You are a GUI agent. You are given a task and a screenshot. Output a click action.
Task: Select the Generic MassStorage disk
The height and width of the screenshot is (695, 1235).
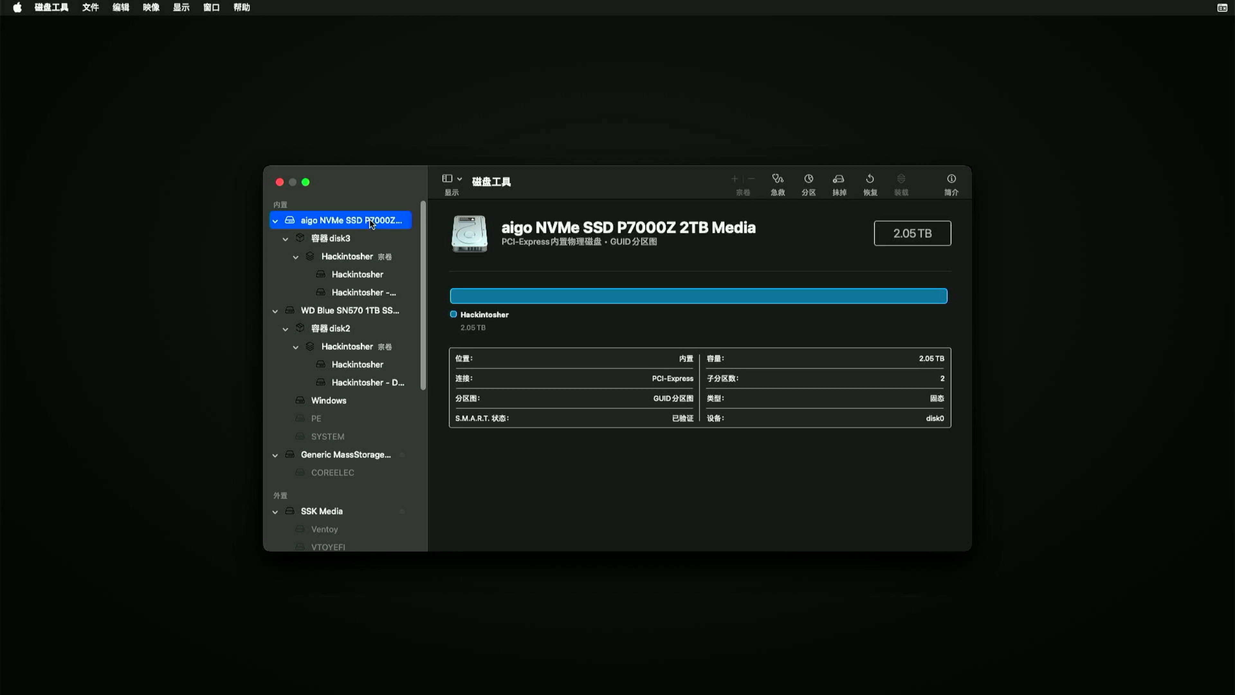340,455
